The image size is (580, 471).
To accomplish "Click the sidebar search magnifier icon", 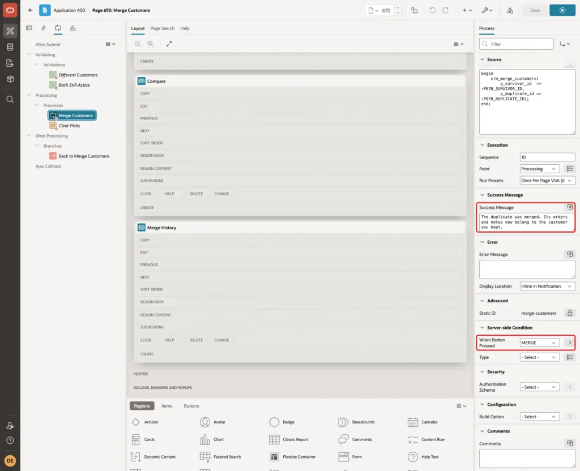I will pyautogui.click(x=10, y=100).
